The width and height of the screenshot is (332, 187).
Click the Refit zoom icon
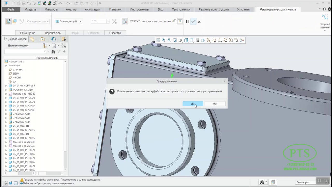[158, 40]
